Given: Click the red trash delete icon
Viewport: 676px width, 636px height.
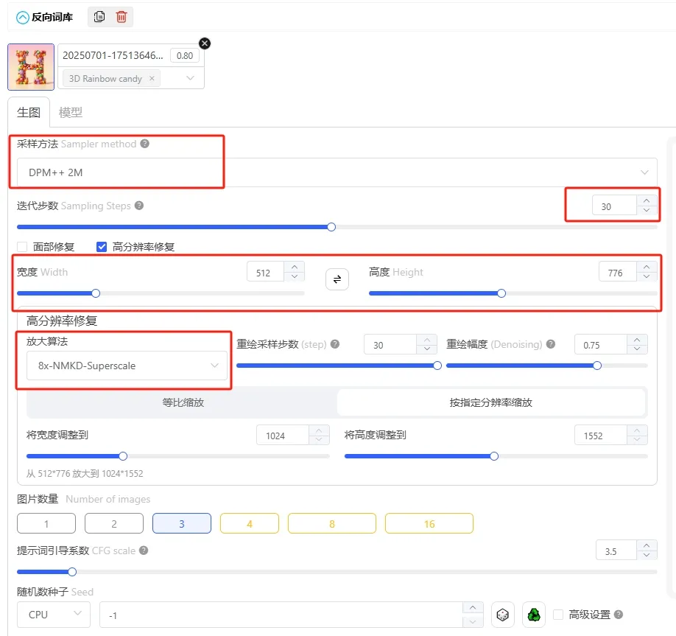Looking at the screenshot, I should click(122, 16).
